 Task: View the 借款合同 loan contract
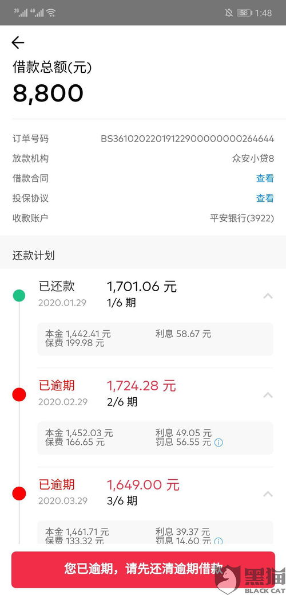265,178
